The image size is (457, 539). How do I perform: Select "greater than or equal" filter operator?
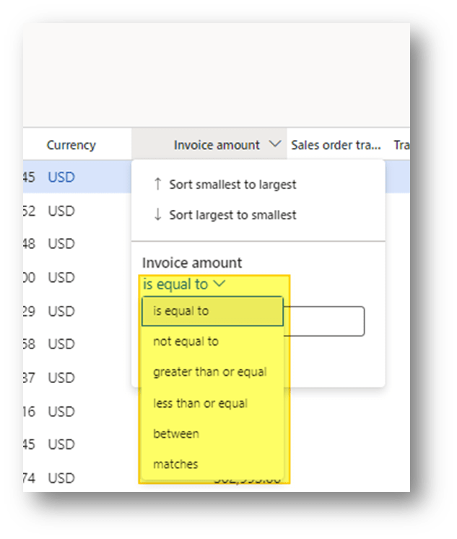pyautogui.click(x=209, y=372)
